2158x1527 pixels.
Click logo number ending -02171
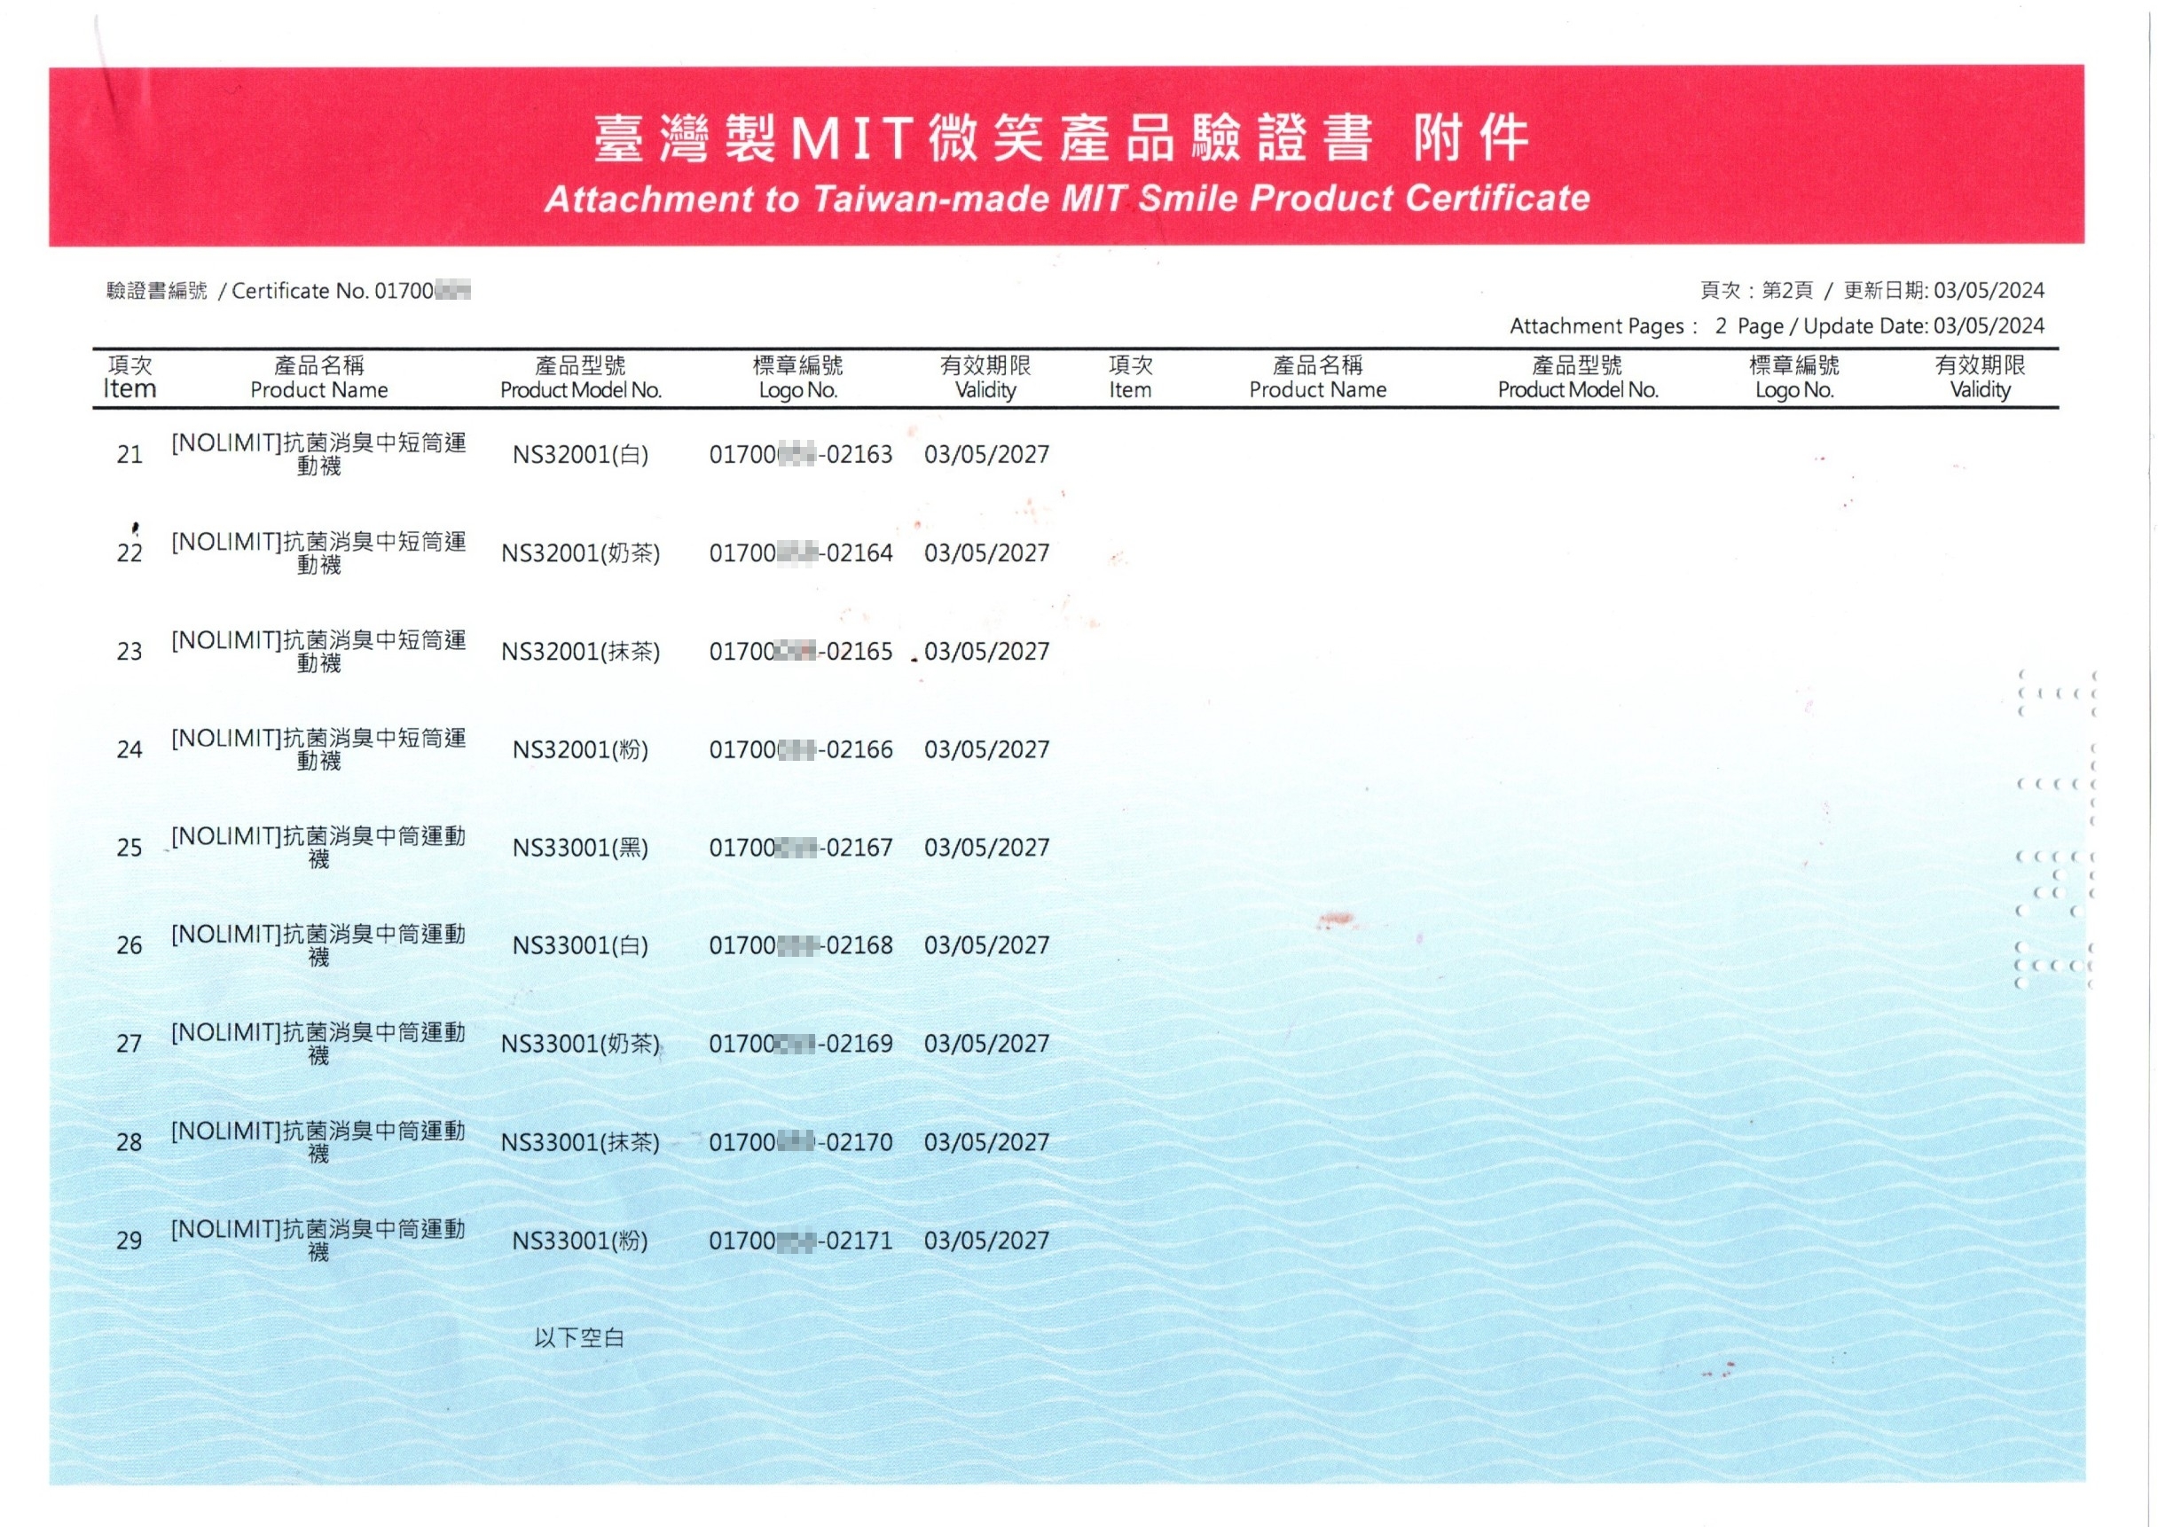[x=800, y=1241]
